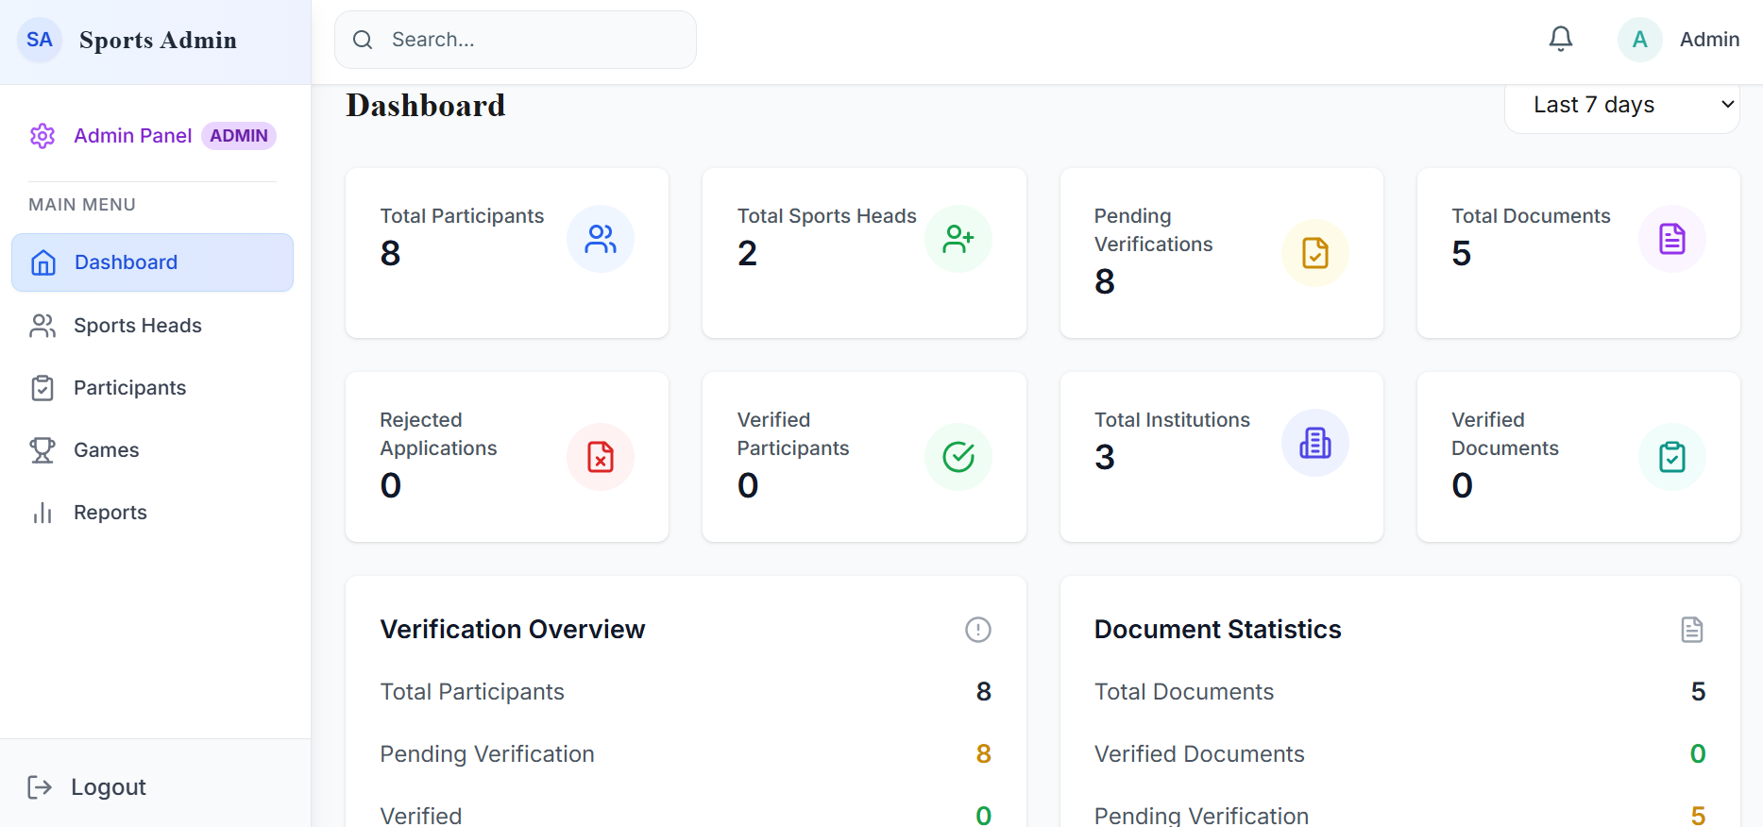
Task: Click the Participants clipboard icon
Action: (x=42, y=388)
